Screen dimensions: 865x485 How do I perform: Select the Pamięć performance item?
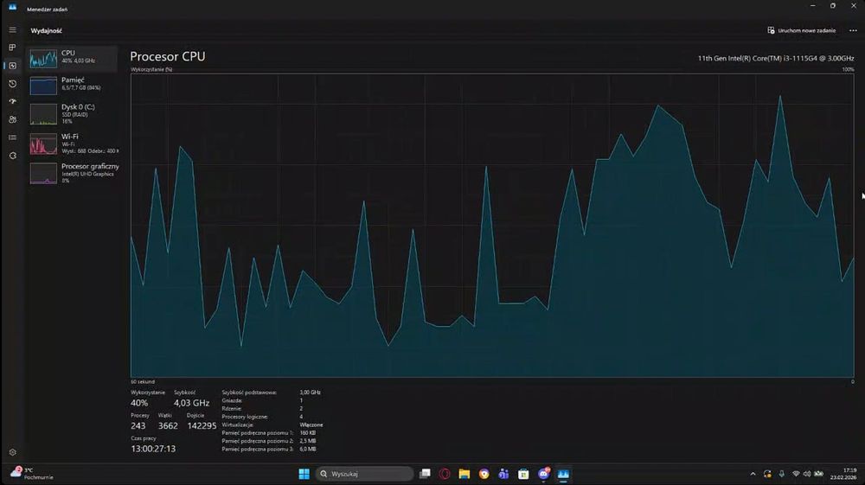click(73, 85)
